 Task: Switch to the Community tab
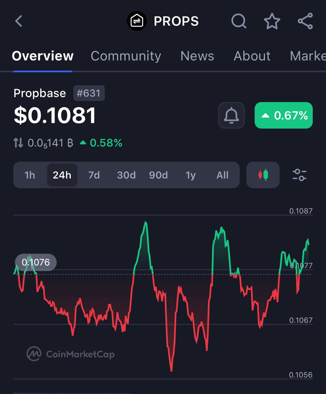[126, 56]
